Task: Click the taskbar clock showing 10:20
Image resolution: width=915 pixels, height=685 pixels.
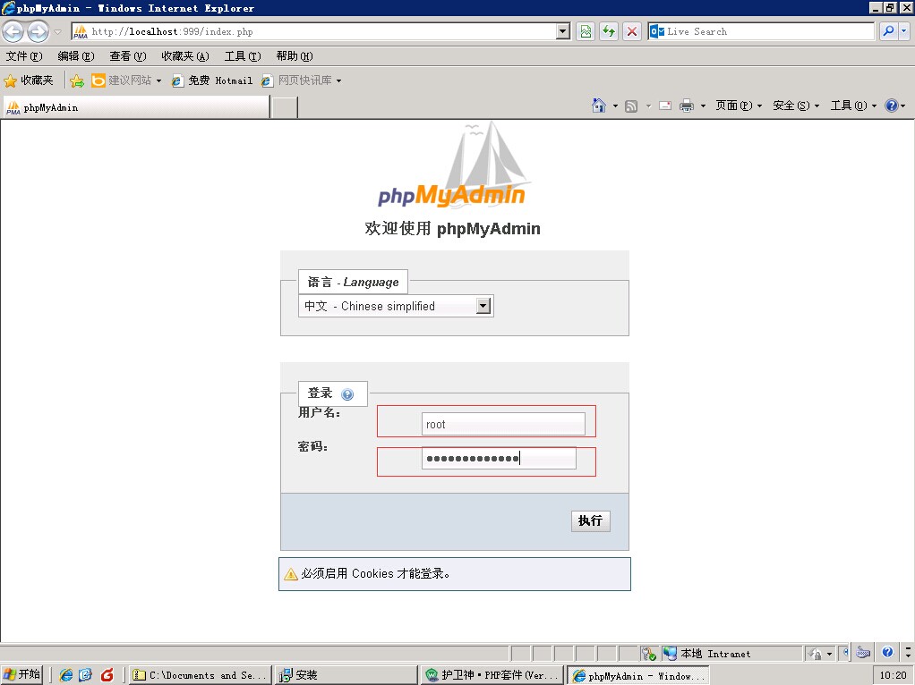Action: [x=893, y=675]
